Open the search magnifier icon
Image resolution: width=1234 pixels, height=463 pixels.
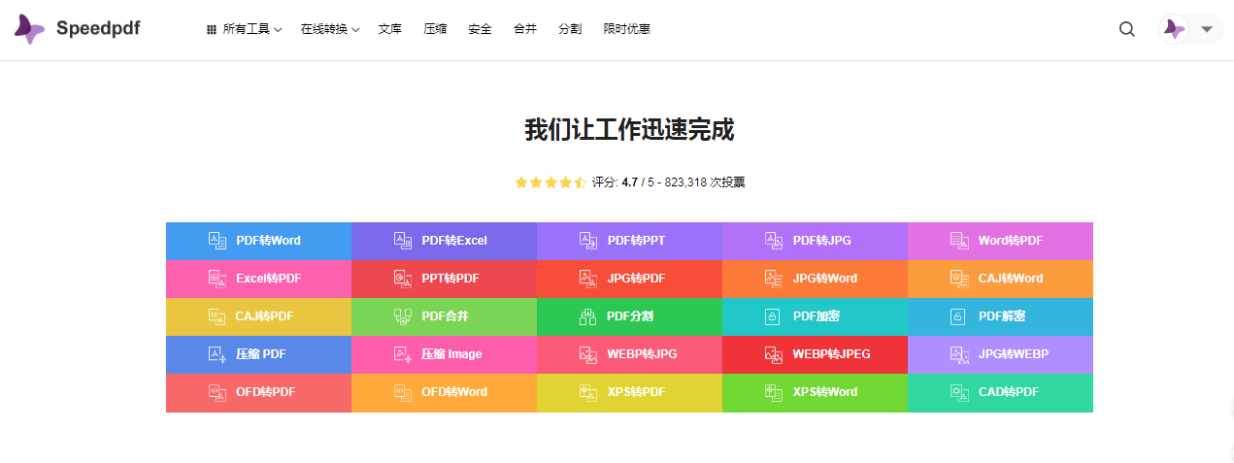click(x=1127, y=29)
